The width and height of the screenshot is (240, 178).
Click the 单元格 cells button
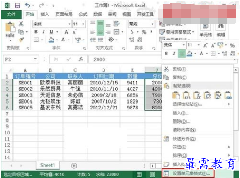click(x=206, y=30)
